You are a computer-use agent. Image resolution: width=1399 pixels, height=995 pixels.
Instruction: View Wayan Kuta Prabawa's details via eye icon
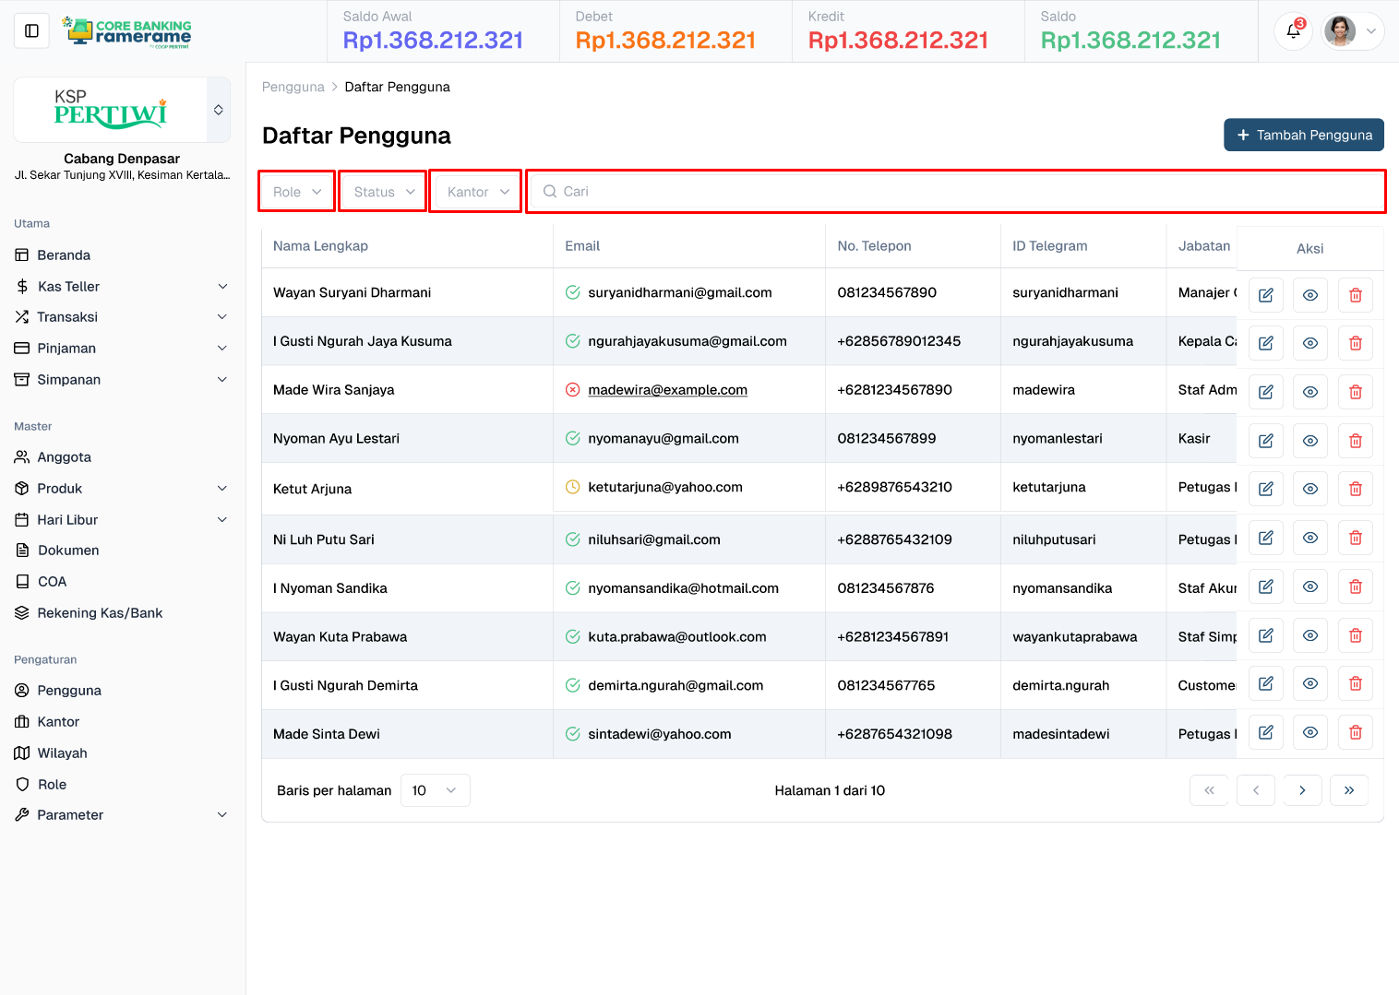1309,635
